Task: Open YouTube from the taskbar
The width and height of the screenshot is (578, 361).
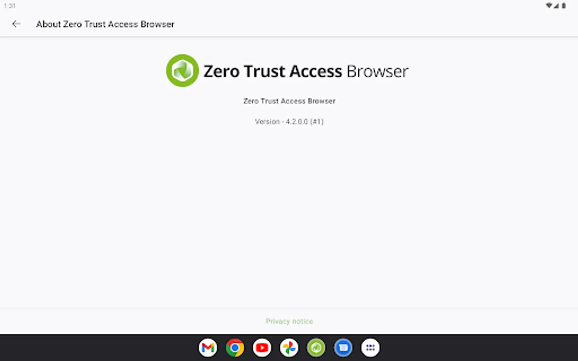Action: click(262, 348)
